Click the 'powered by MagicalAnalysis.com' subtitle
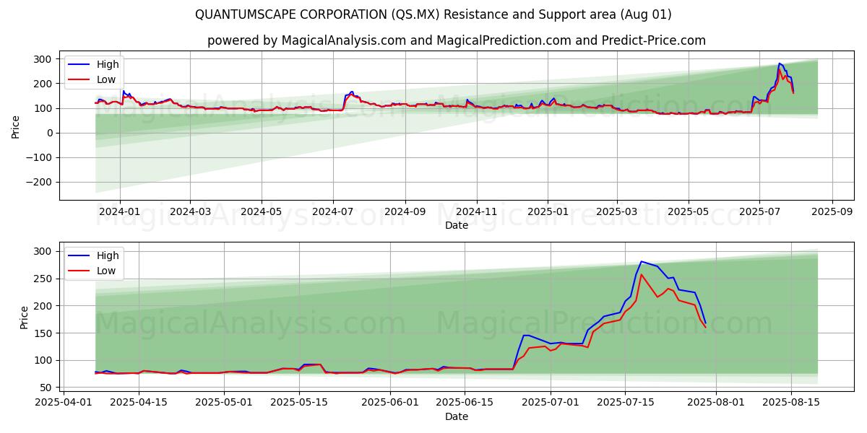867x433 pixels. pyautogui.click(x=457, y=40)
